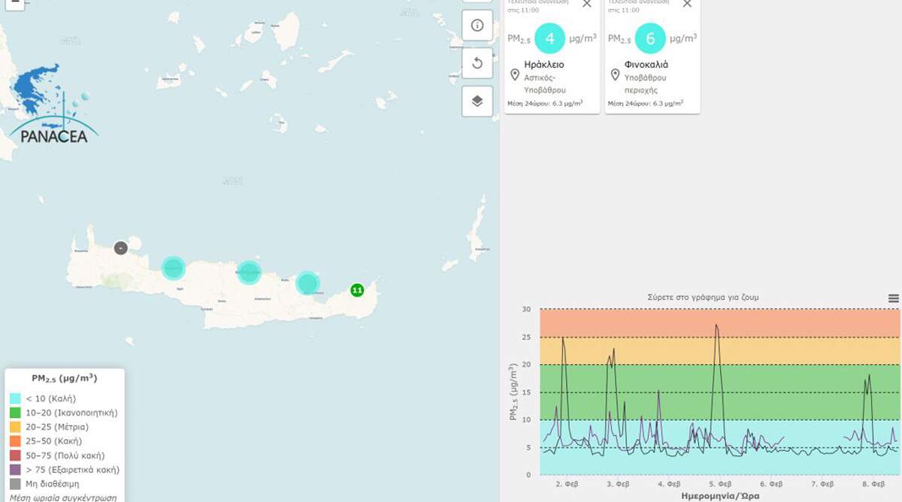Click the gray unavailable station marker

(x=120, y=247)
